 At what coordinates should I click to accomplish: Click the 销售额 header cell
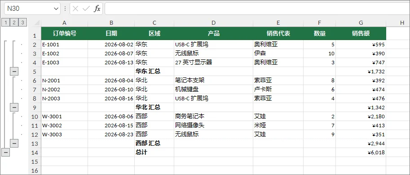(361, 34)
